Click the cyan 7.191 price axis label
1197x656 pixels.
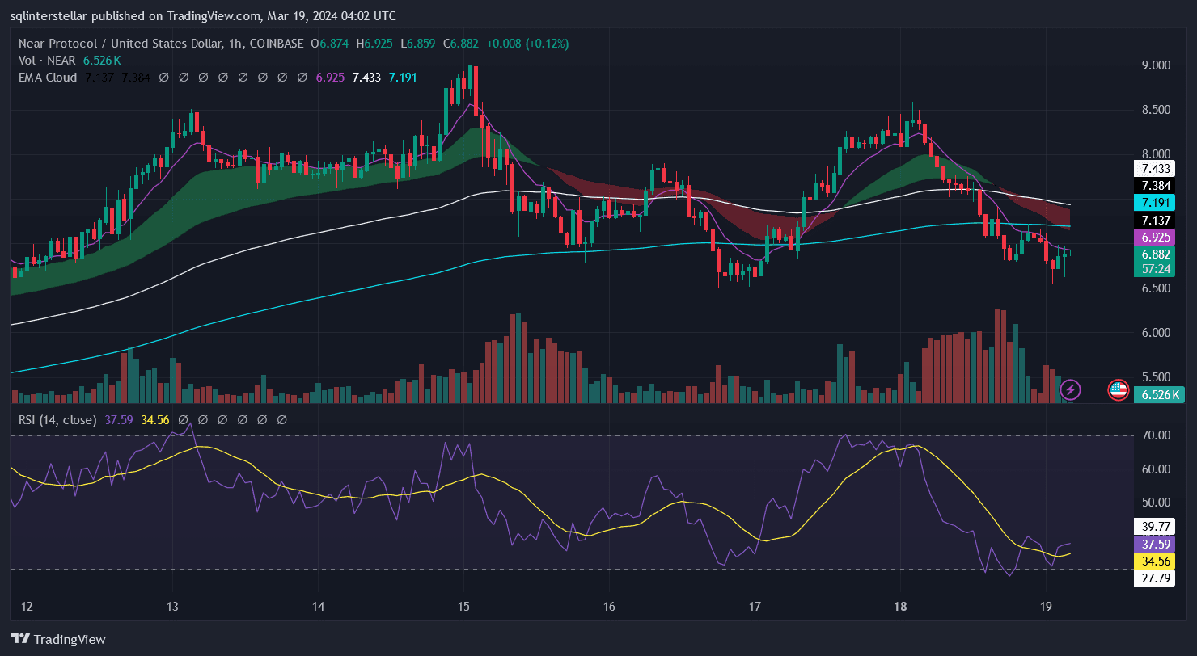coord(1153,202)
